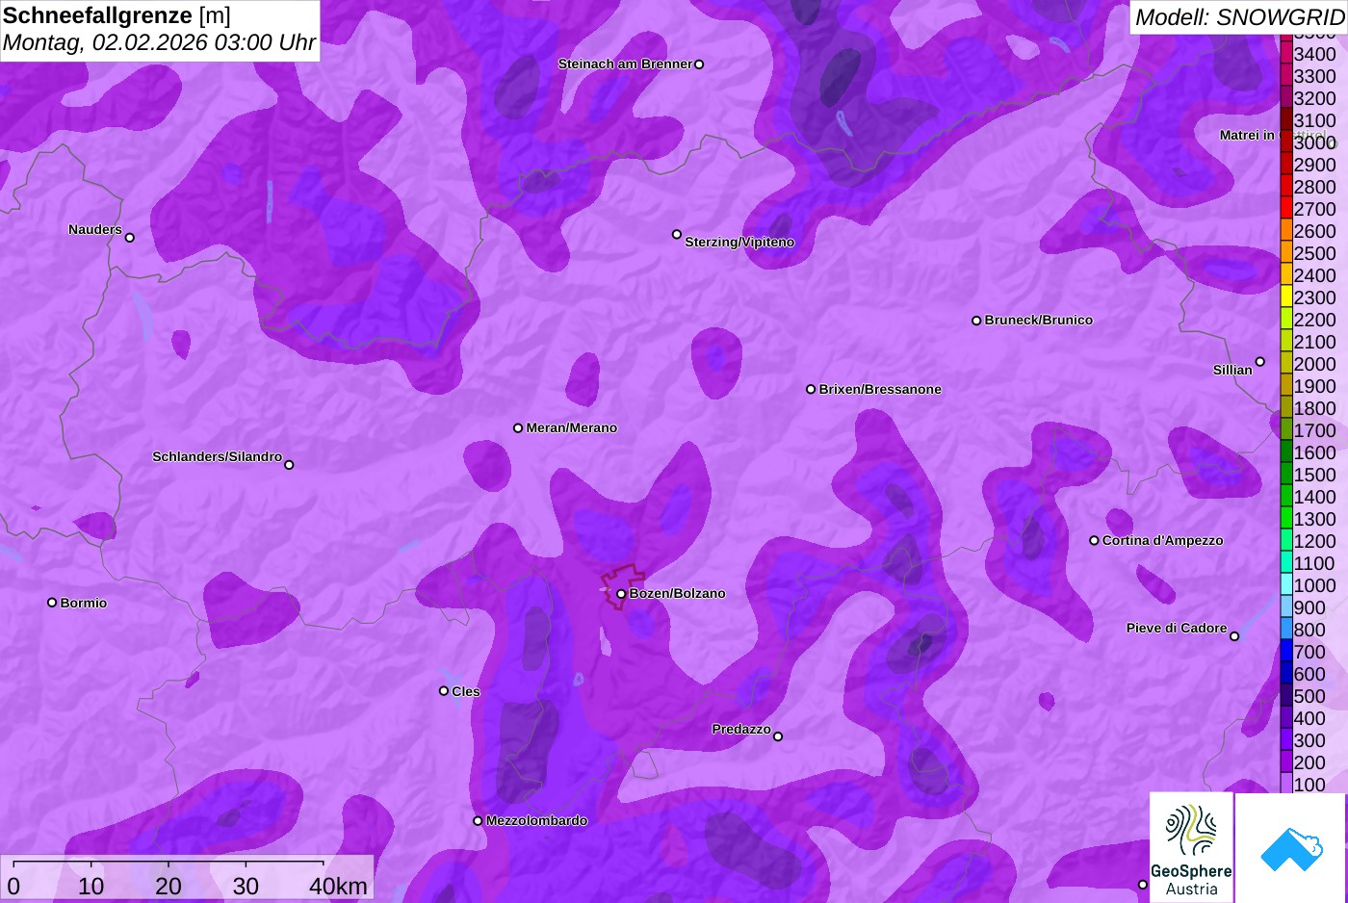Click the 3200 legend value
Image resolution: width=1348 pixels, height=903 pixels.
point(1315,98)
